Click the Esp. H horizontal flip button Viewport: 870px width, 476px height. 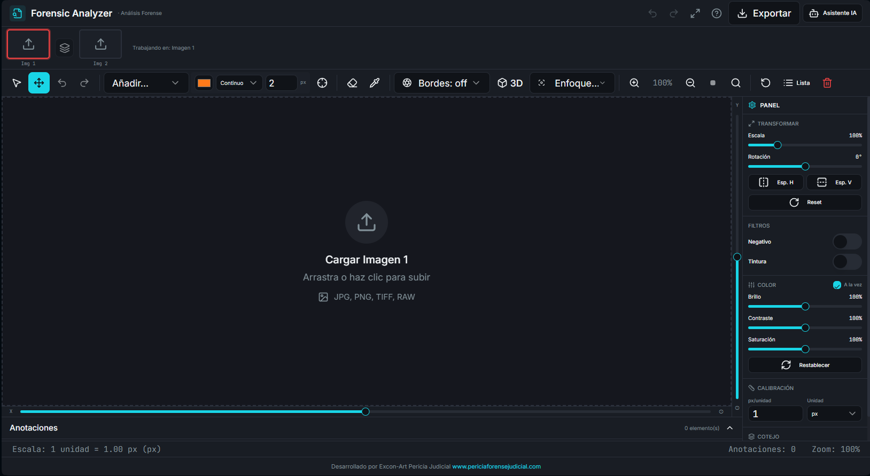click(x=776, y=182)
